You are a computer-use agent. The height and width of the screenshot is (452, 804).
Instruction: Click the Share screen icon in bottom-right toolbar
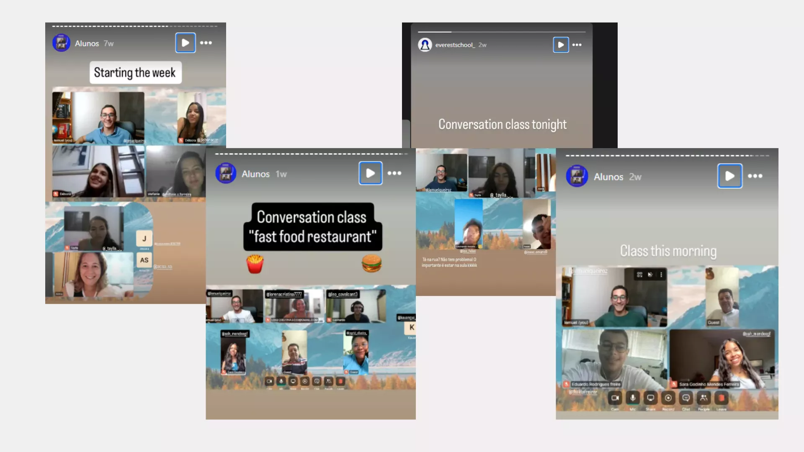point(650,398)
